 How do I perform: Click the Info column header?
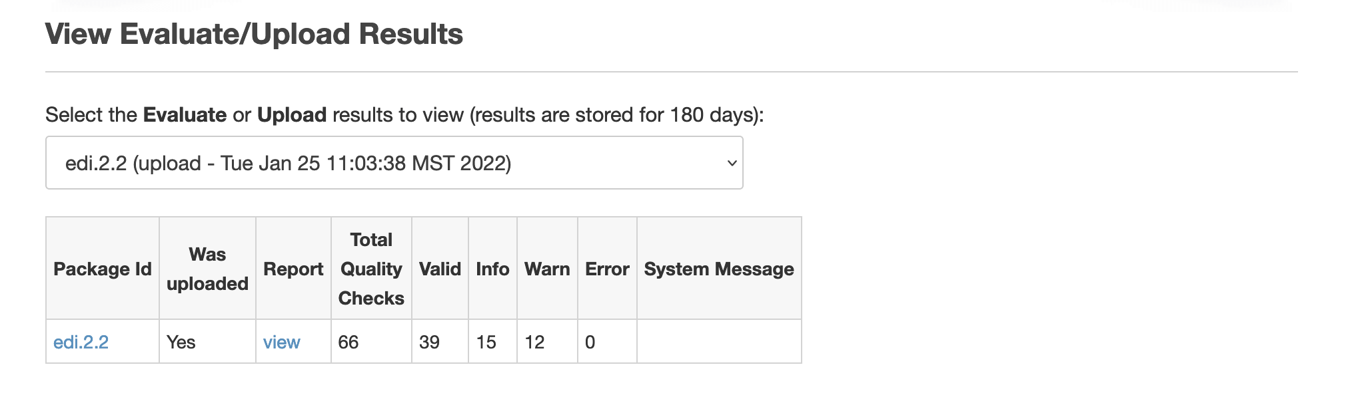click(x=492, y=269)
